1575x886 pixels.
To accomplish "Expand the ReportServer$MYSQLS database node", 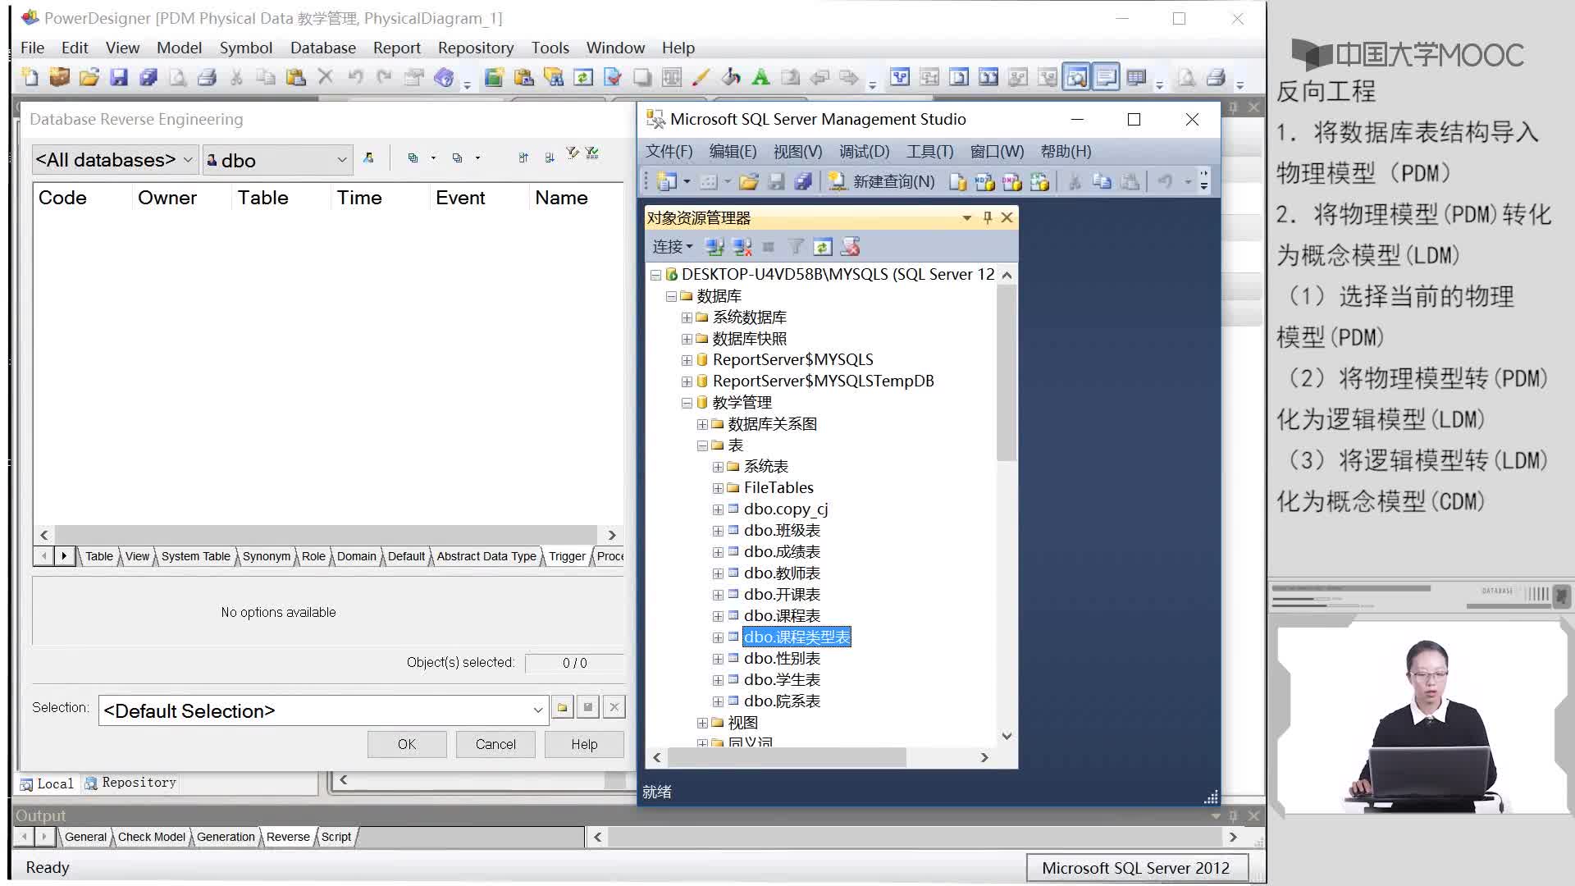I will 687,360.
